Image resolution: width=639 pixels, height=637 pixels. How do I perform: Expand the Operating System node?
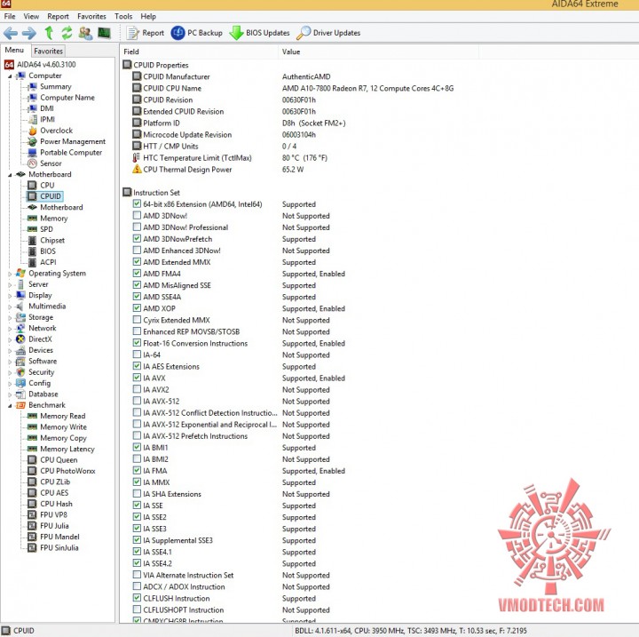coord(10,274)
